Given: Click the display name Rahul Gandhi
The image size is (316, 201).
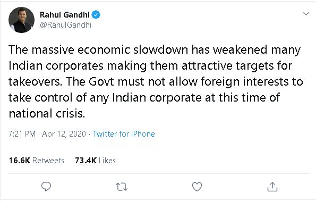Looking at the screenshot, I should point(65,15).
